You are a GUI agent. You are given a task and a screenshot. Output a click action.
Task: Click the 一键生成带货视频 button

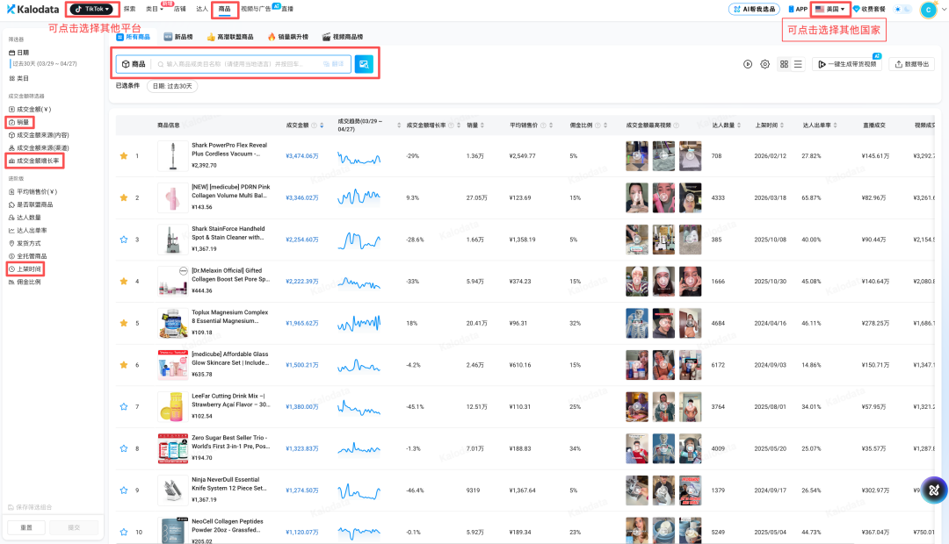point(847,64)
